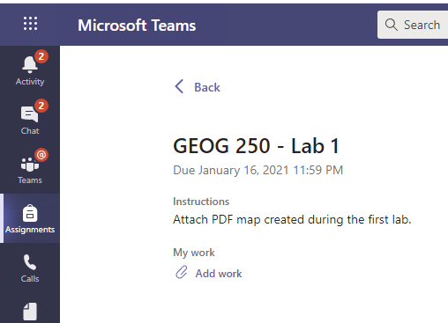The width and height of the screenshot is (448, 323).
Task: Click the magnifier icon in Search
Action: [392, 25]
